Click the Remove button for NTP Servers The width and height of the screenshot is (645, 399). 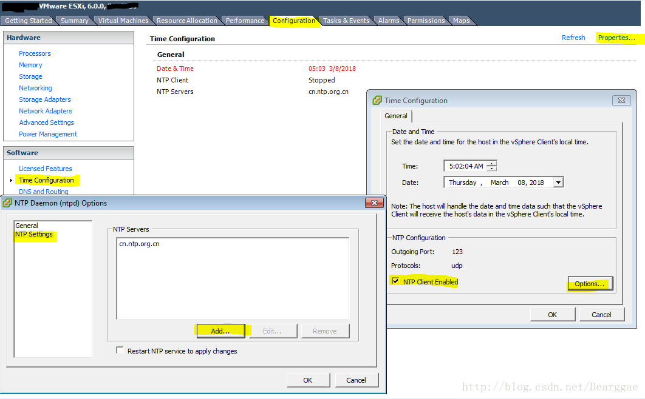[x=324, y=331]
